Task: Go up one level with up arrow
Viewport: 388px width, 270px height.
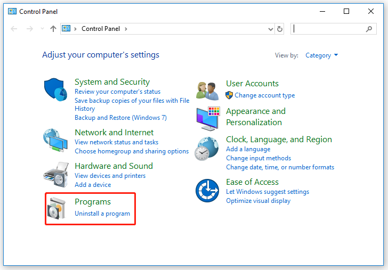Action: (x=53, y=29)
